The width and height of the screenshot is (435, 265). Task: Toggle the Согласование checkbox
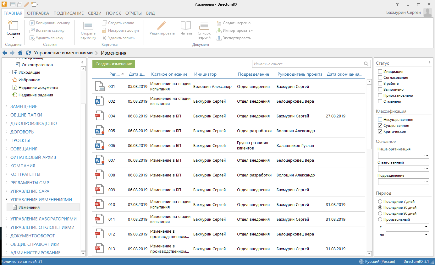380,78
